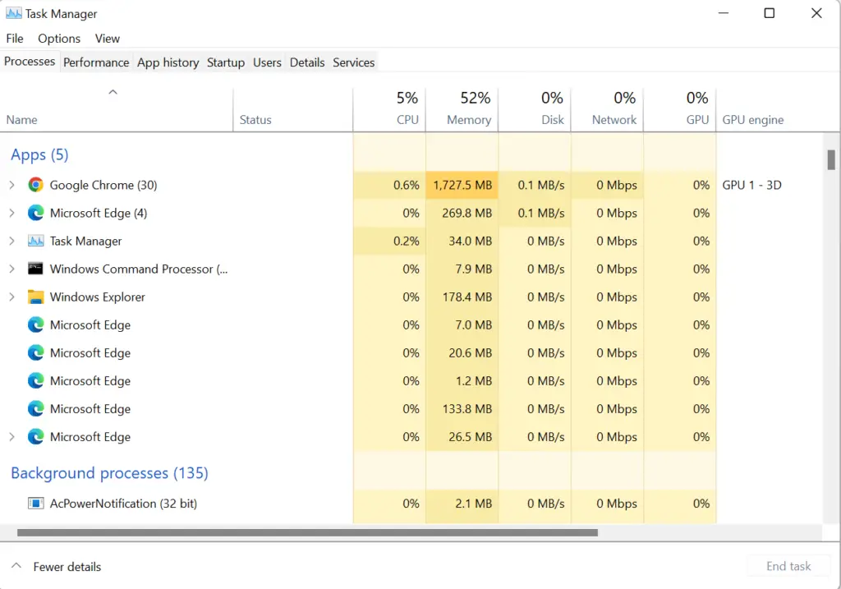Select the Task Manager process name

tap(85, 242)
